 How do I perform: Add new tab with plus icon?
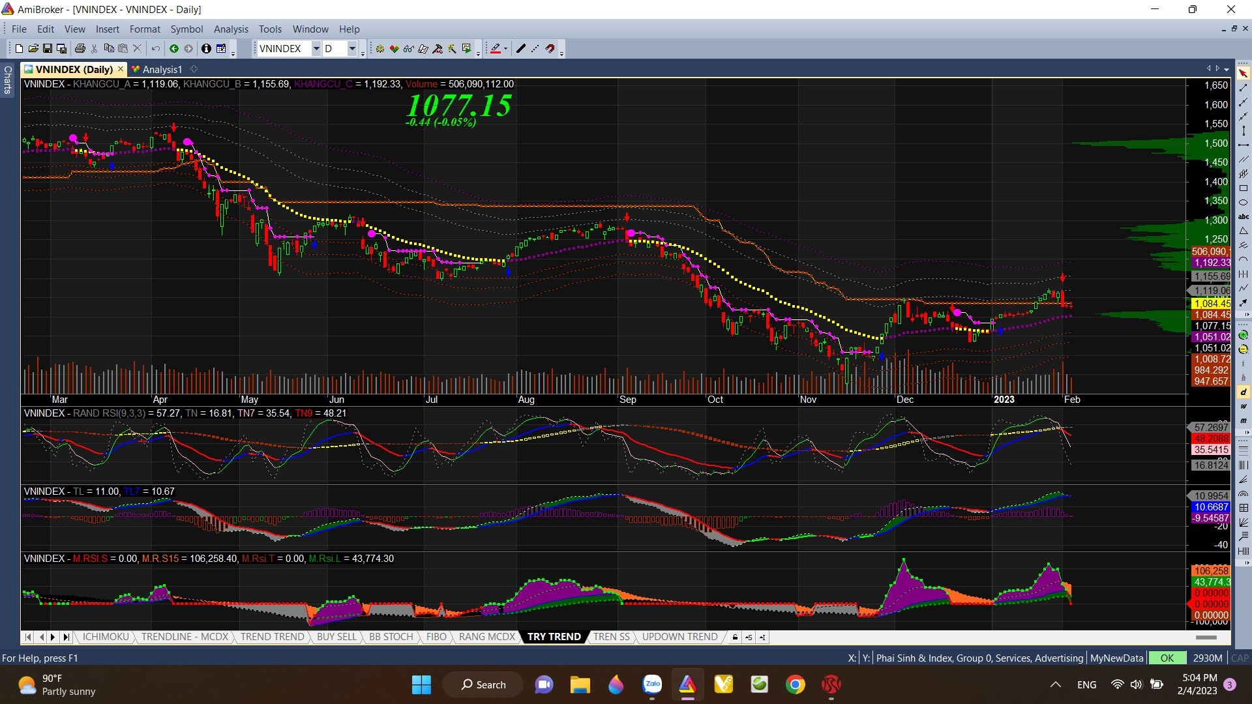(x=194, y=68)
